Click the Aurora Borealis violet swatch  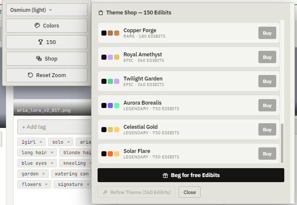pos(110,105)
